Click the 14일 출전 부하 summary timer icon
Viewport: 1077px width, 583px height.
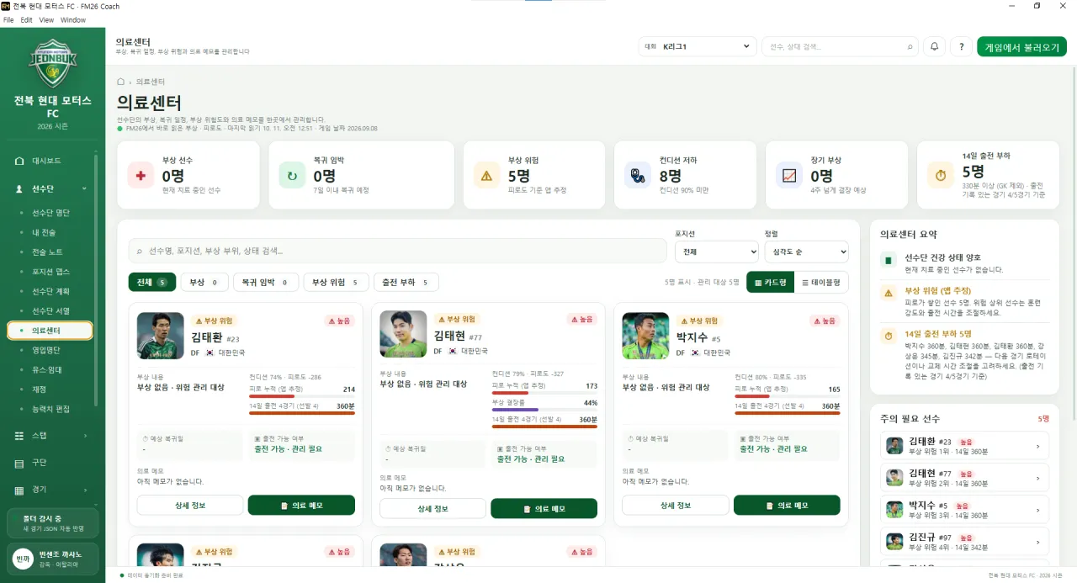pos(888,336)
